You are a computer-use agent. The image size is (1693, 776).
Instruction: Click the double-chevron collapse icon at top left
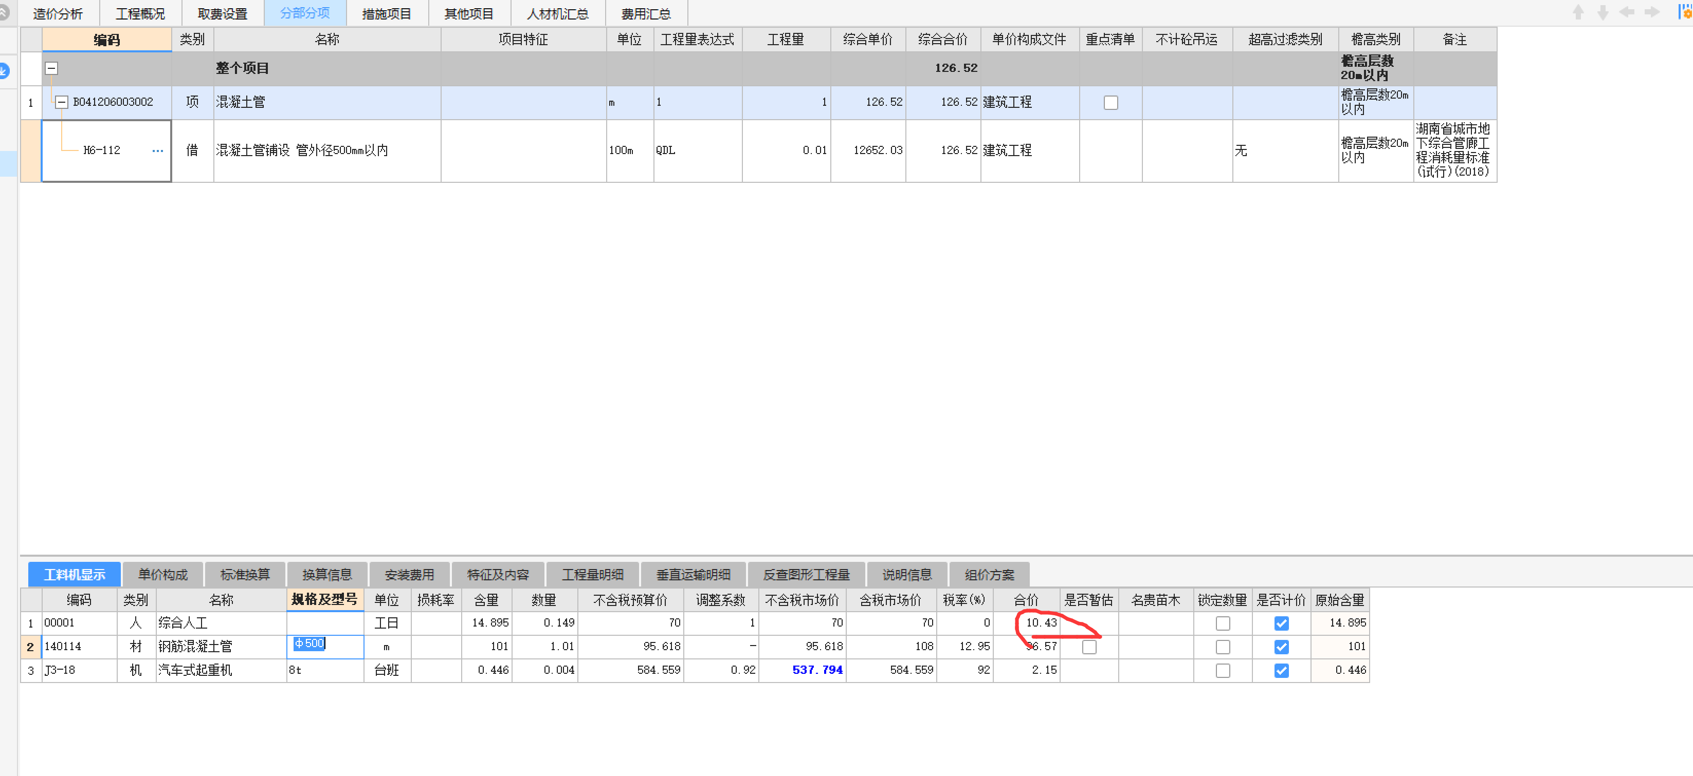[4, 12]
